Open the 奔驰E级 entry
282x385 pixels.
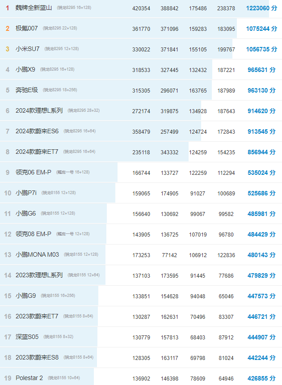(27, 90)
